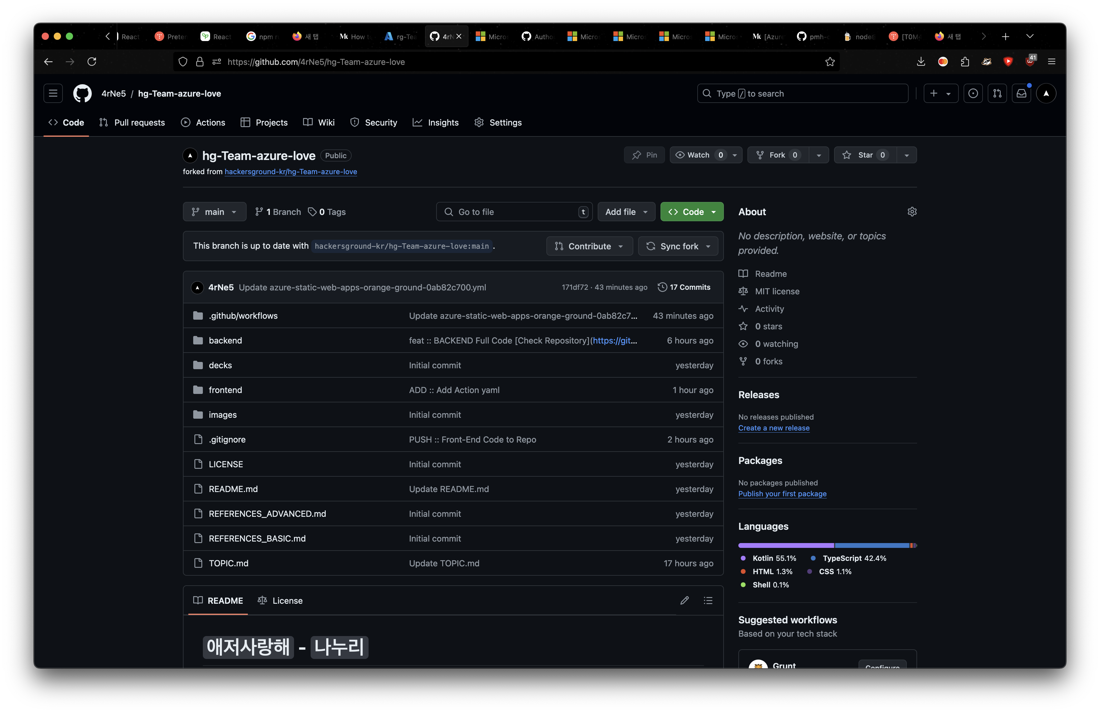
Task: Expand the main branch dropdown
Action: [x=214, y=212]
